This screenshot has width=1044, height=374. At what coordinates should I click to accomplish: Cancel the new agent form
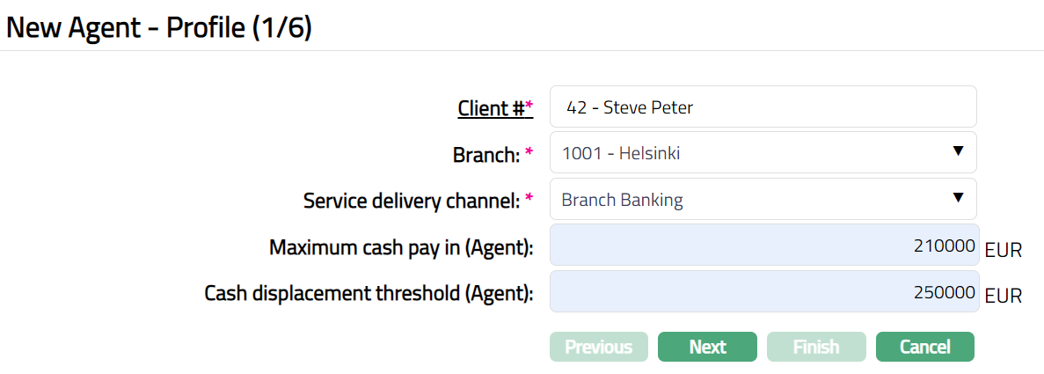click(x=924, y=347)
